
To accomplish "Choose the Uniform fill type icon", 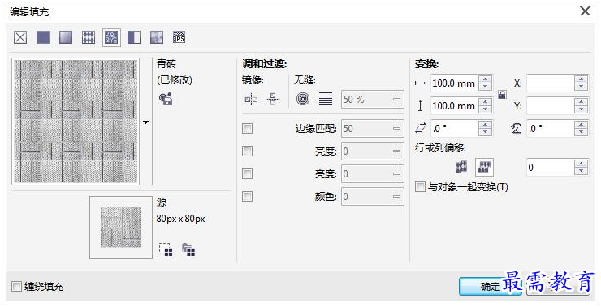I will [43, 37].
